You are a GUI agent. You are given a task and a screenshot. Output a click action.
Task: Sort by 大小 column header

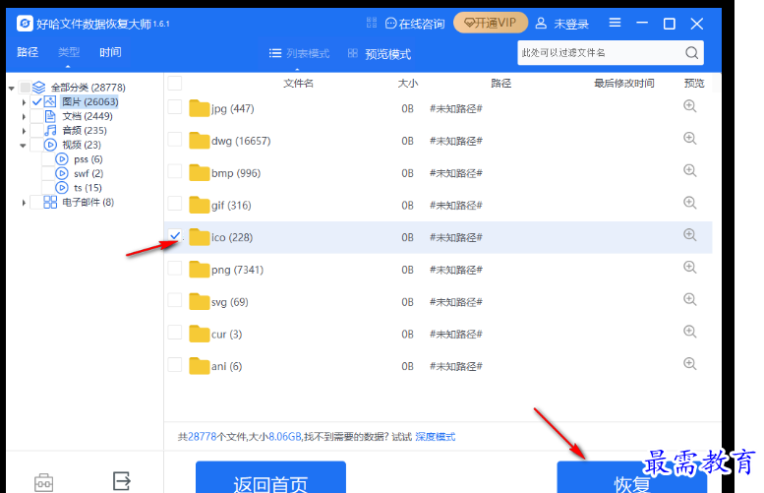(408, 84)
